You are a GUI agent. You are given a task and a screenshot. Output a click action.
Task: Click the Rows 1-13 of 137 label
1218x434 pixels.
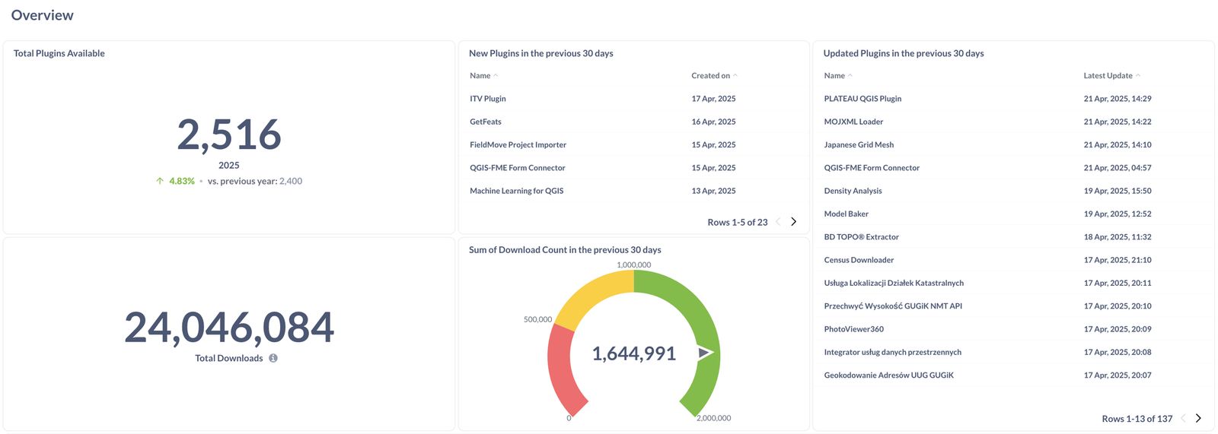pos(1137,419)
